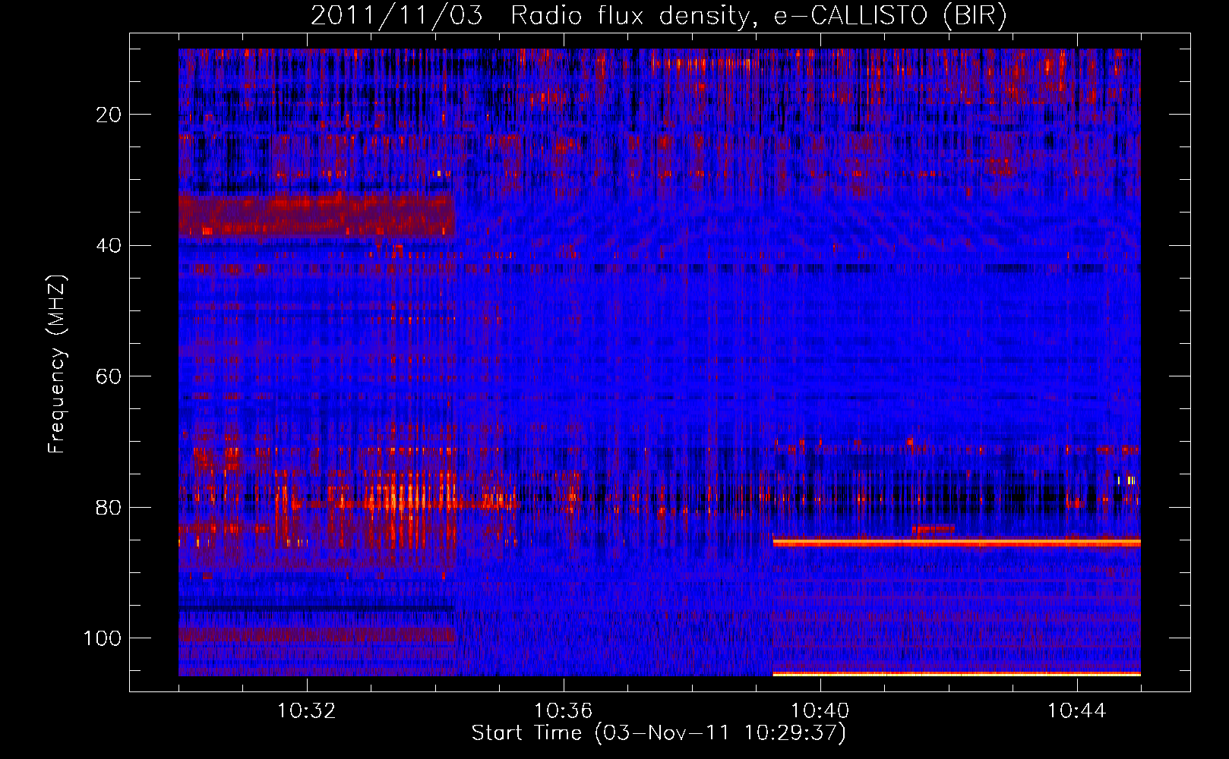Click the 40 frequency tick label

(109, 246)
